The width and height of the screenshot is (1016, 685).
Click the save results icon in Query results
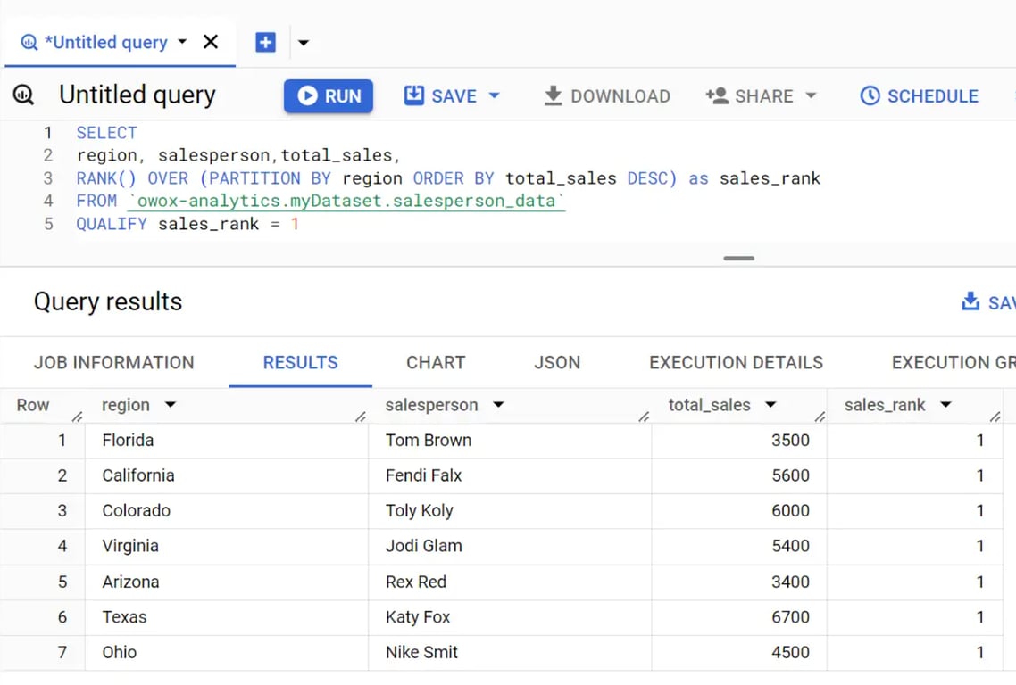[970, 301]
